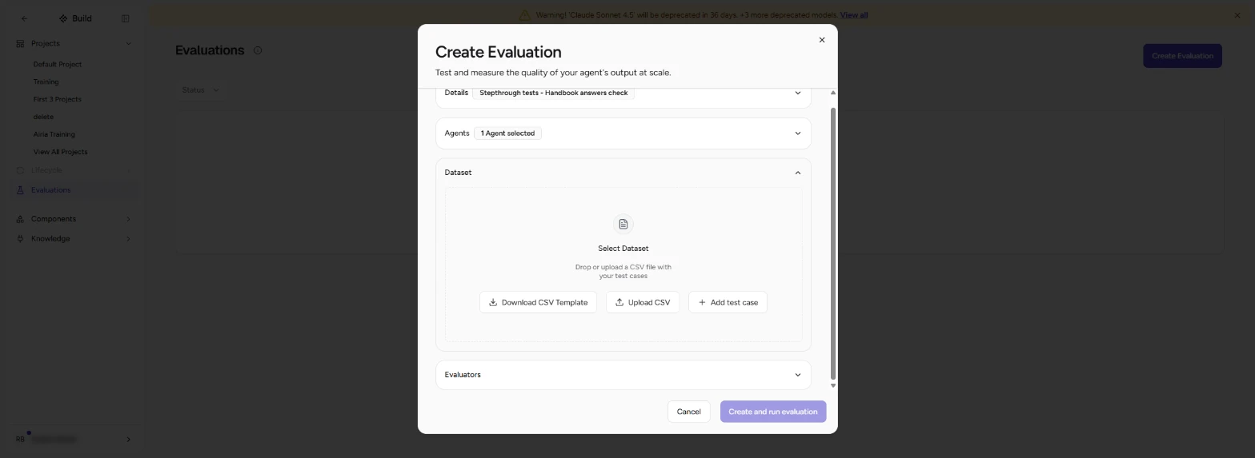Click the Evaluations info icon
Screen dimensions: 1255x458
tap(258, 50)
